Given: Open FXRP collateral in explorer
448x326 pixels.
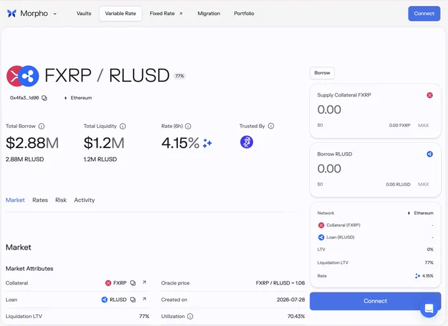Looking at the screenshot, I should click(x=144, y=283).
